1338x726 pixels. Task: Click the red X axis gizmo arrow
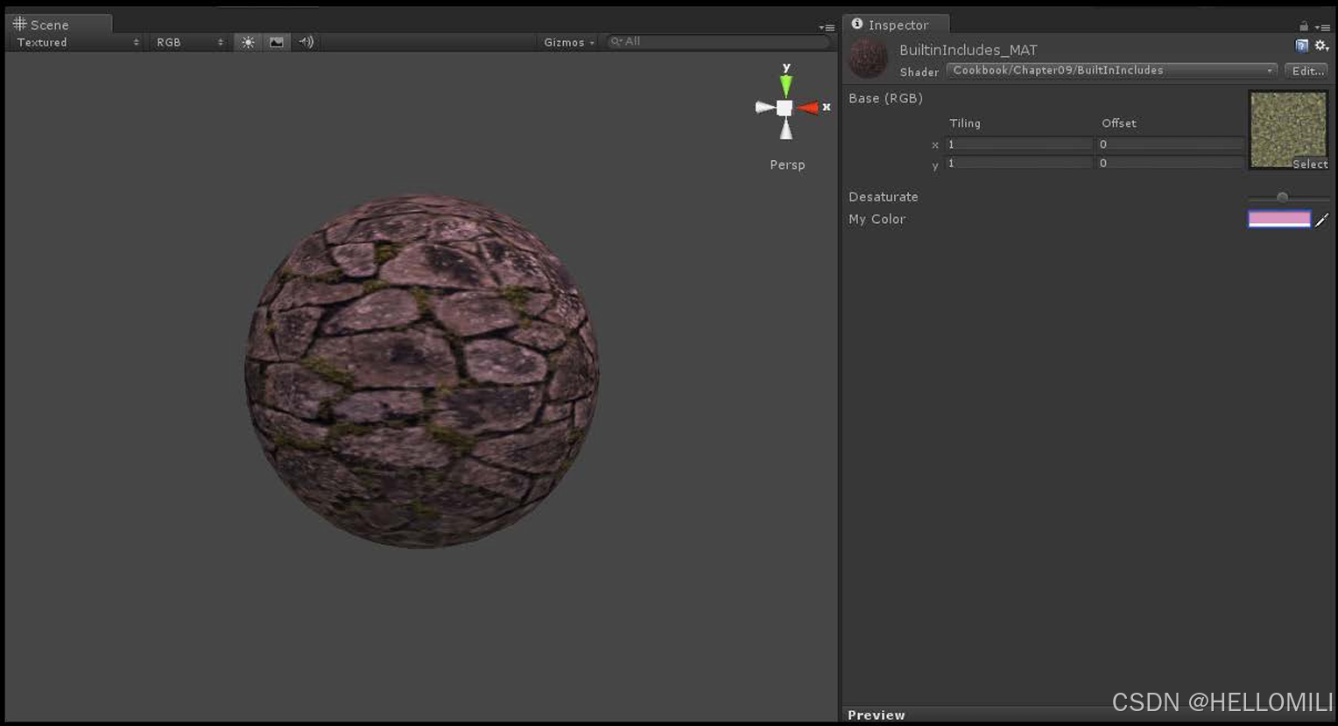(811, 108)
